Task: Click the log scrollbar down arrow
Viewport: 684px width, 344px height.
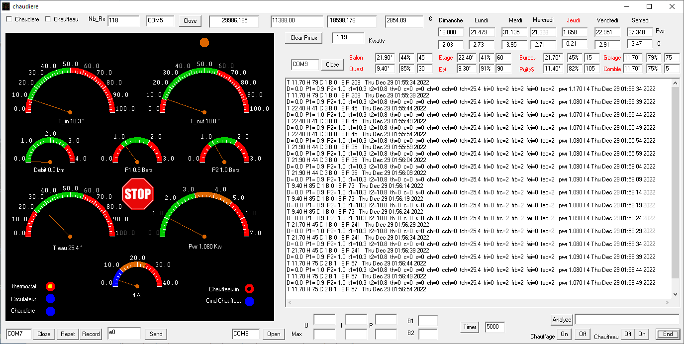Action: (x=675, y=294)
